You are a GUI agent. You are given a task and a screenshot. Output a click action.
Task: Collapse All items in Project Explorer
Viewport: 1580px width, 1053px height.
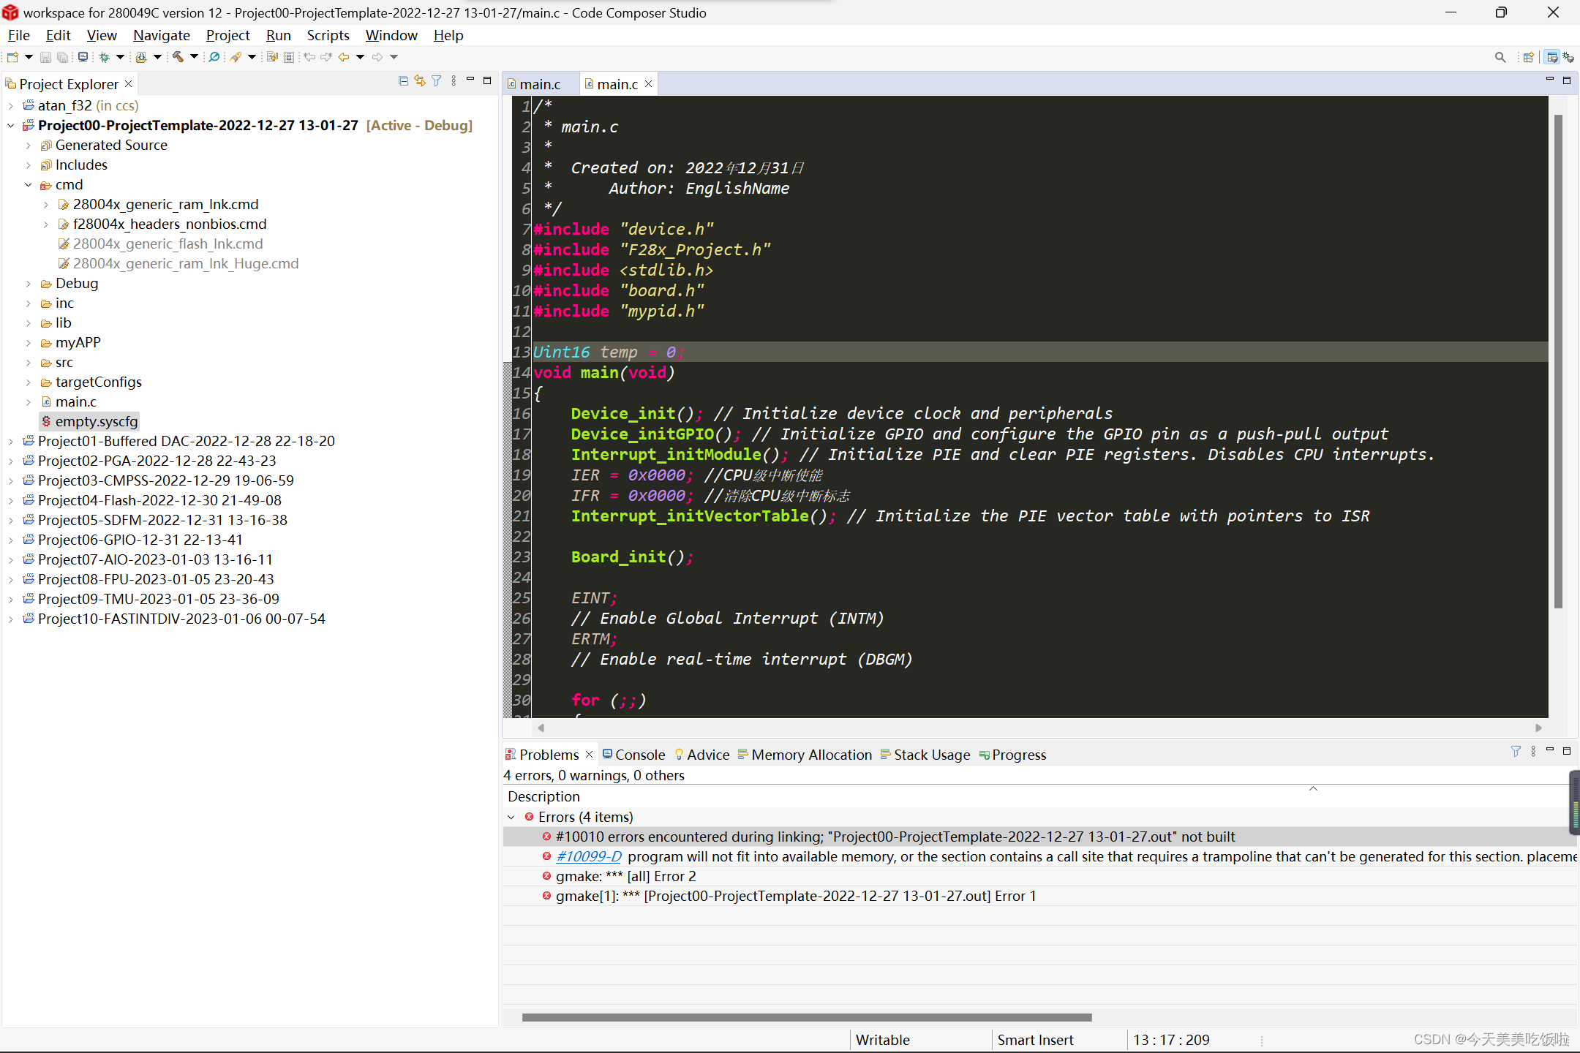pos(404,80)
